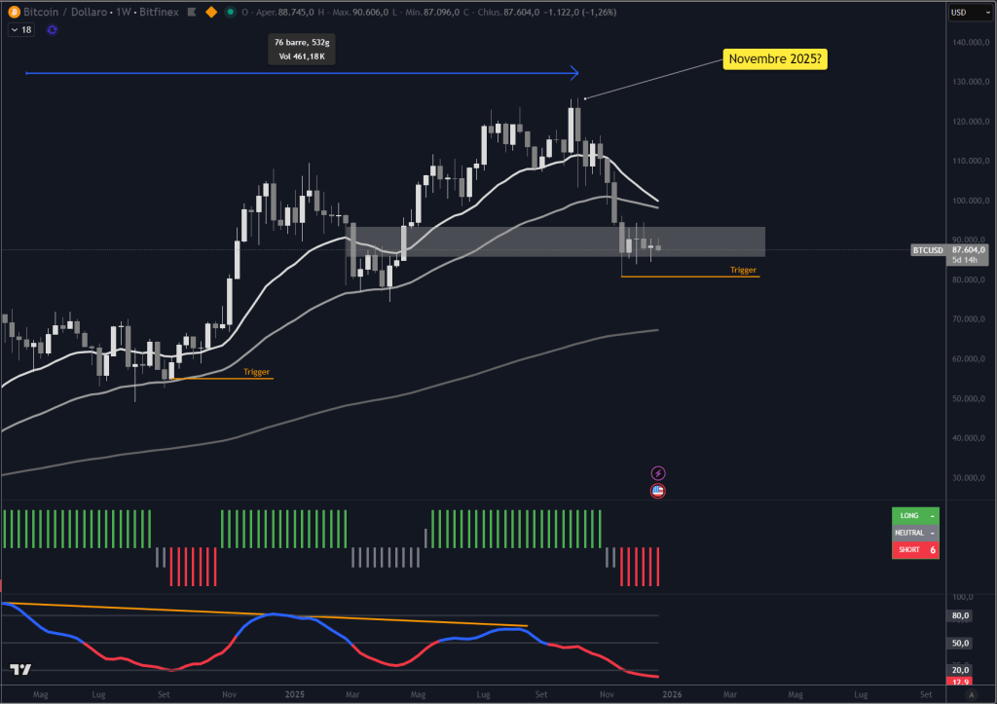The image size is (997, 704).
Task: Click the US flag event icon on the chart
Action: coord(659,491)
